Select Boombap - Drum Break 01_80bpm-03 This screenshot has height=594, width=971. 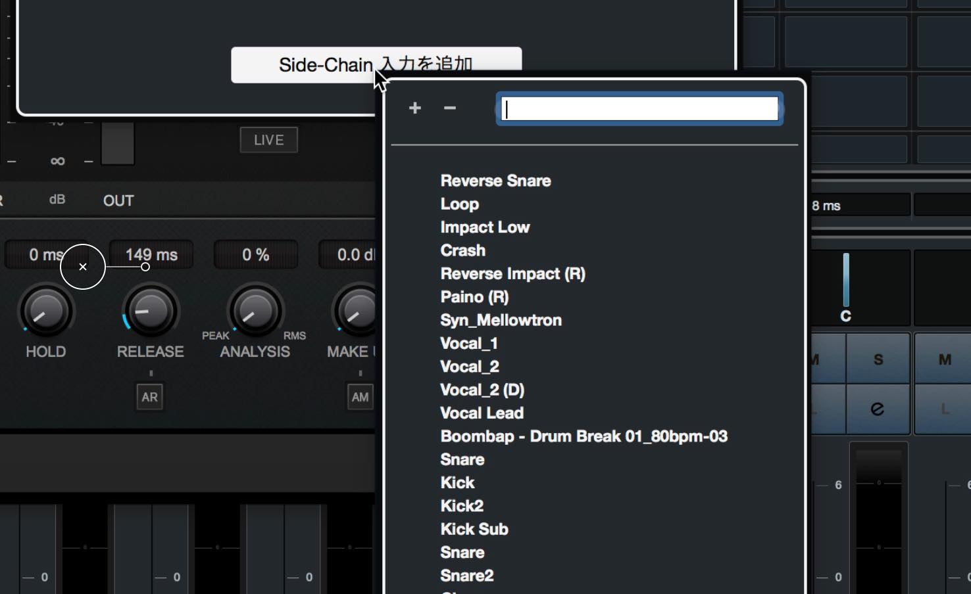tap(584, 436)
